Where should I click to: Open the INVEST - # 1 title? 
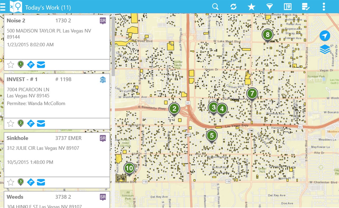click(22, 79)
